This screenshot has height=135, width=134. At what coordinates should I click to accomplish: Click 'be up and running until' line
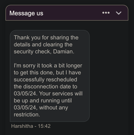coord(43,101)
